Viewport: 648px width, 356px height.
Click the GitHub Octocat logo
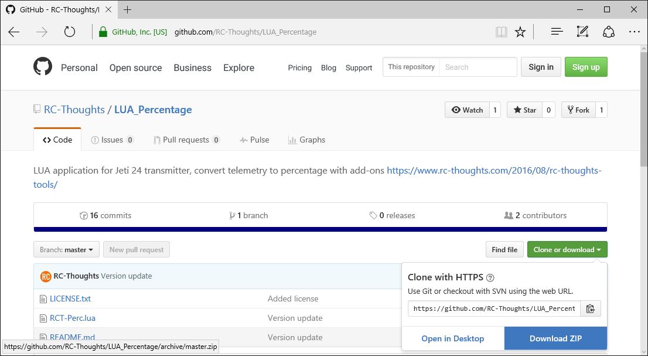[43, 67]
